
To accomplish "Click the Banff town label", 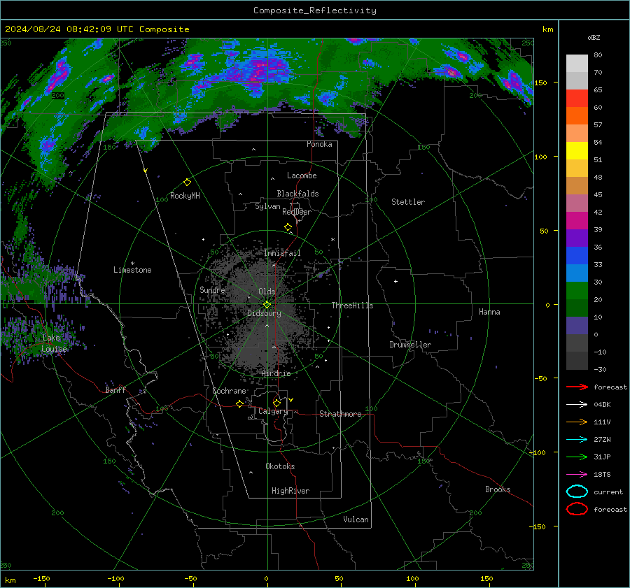I will click(x=115, y=390).
